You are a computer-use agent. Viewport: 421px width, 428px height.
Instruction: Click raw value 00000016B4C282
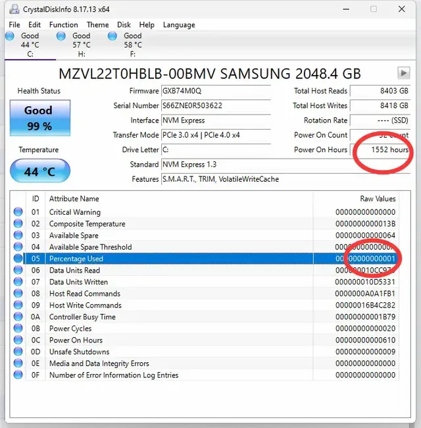[365, 305]
